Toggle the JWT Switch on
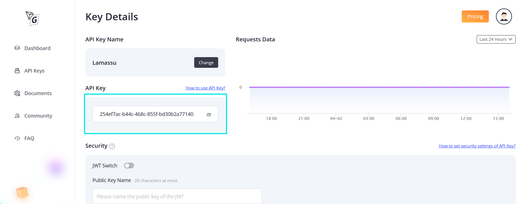The width and height of the screenshot is (523, 204). point(129,165)
